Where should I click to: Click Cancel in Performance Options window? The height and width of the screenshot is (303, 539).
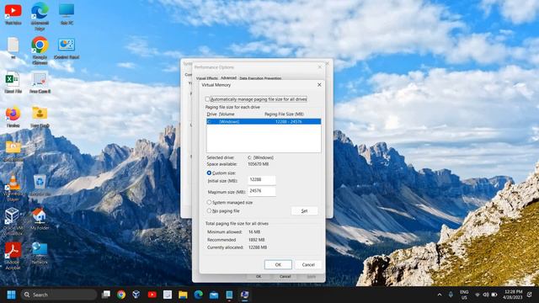point(285,276)
